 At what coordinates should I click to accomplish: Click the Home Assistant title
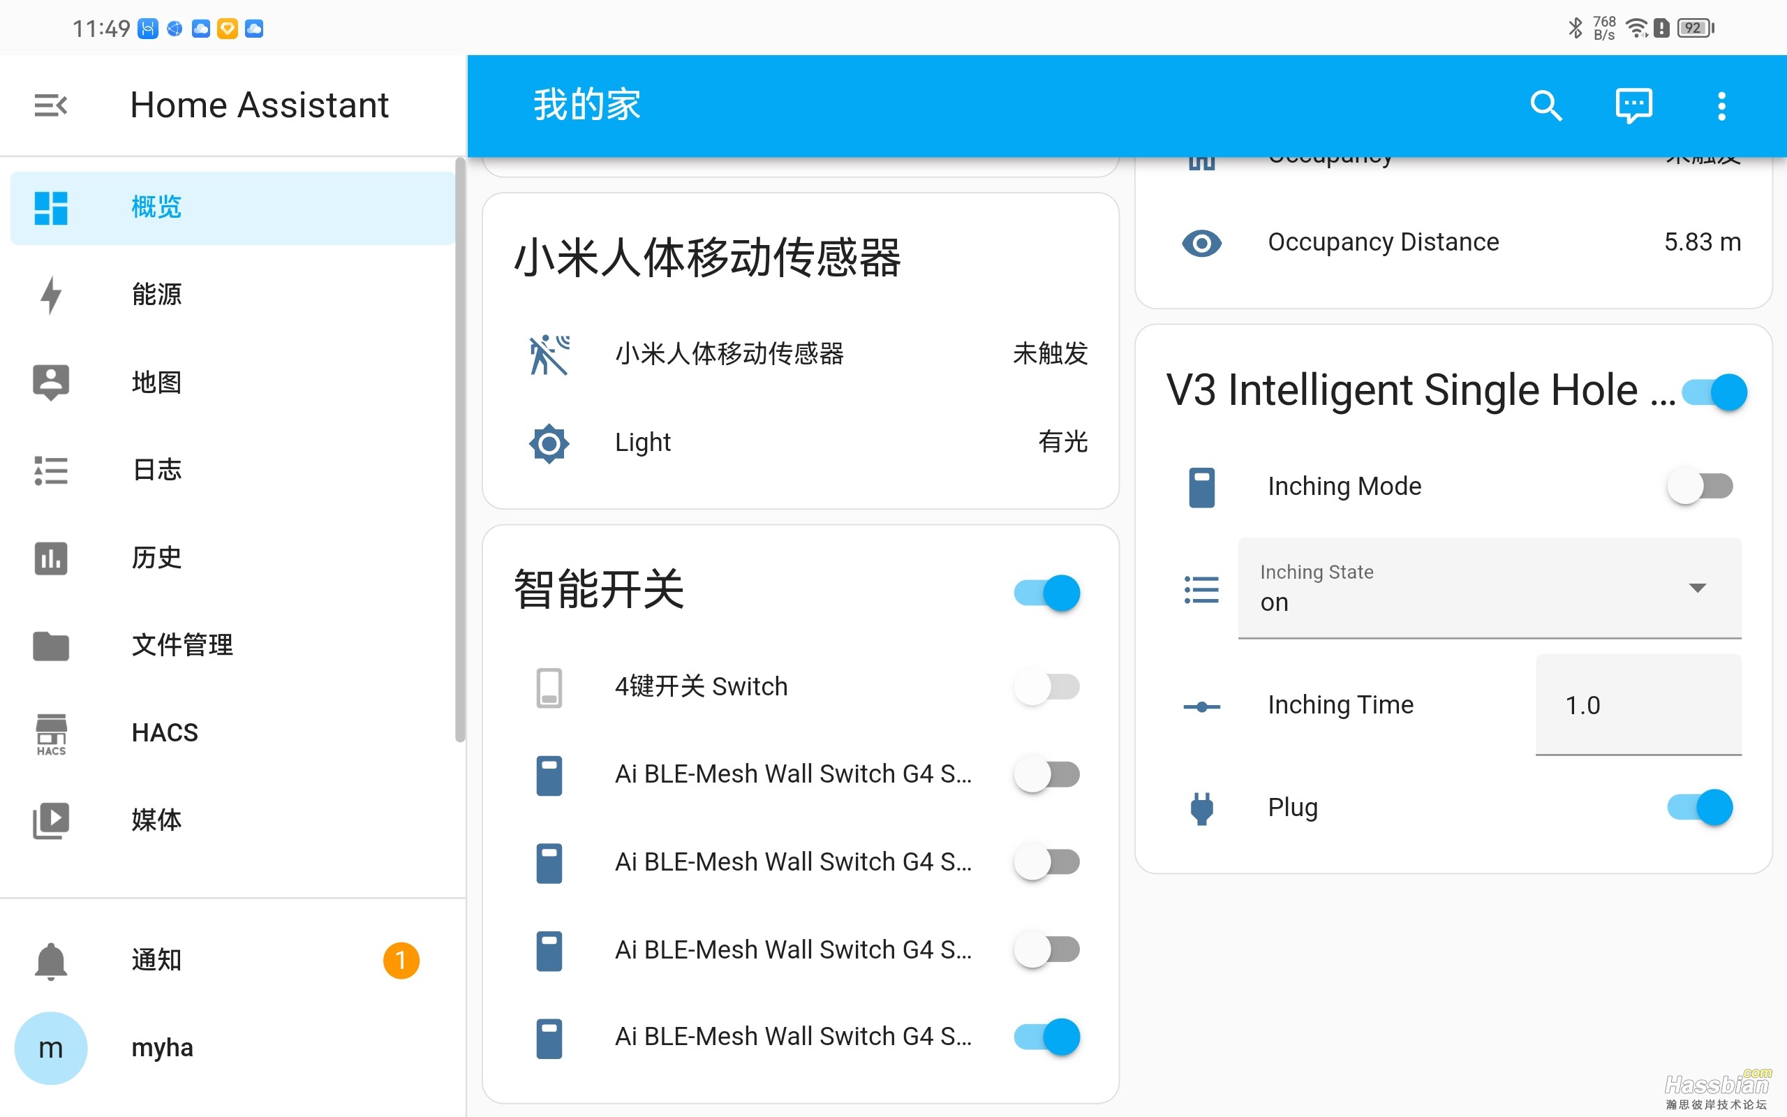pyautogui.click(x=259, y=105)
